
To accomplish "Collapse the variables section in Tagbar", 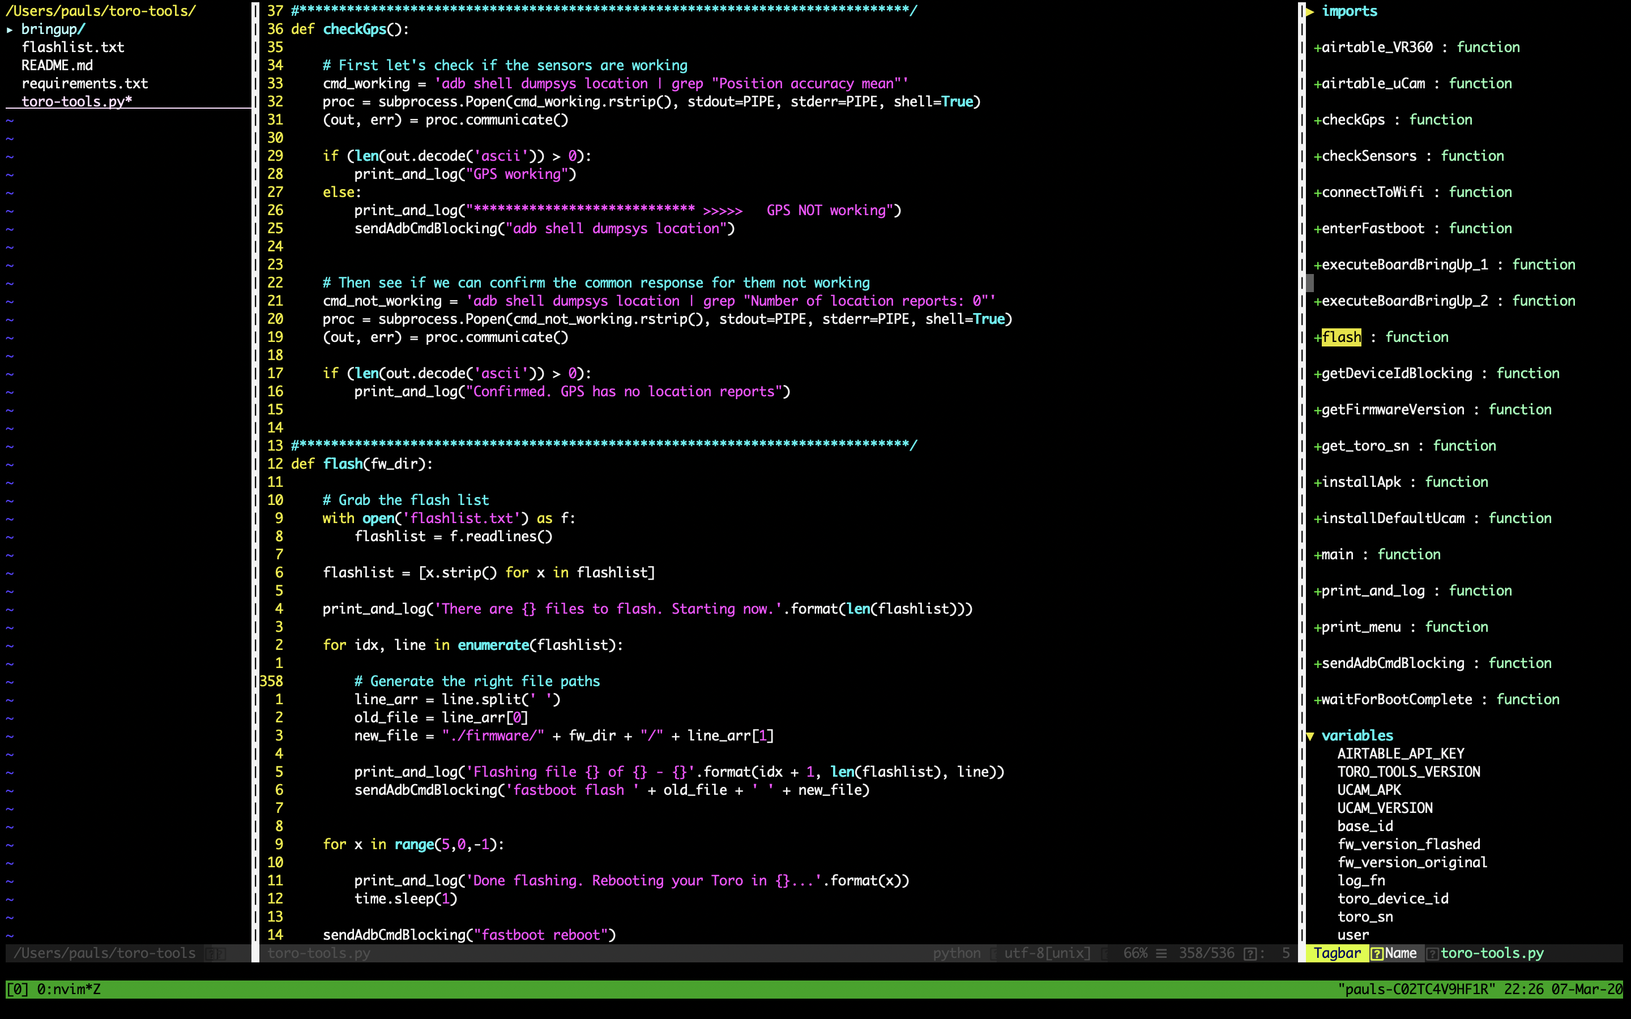I will click(1310, 736).
